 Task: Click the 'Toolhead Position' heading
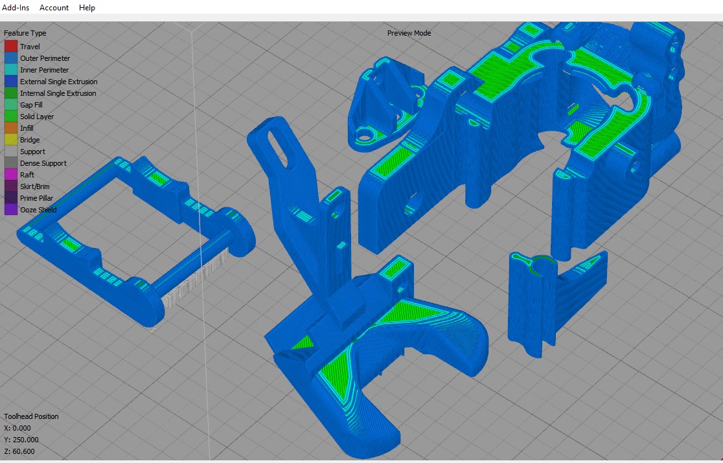tap(31, 416)
